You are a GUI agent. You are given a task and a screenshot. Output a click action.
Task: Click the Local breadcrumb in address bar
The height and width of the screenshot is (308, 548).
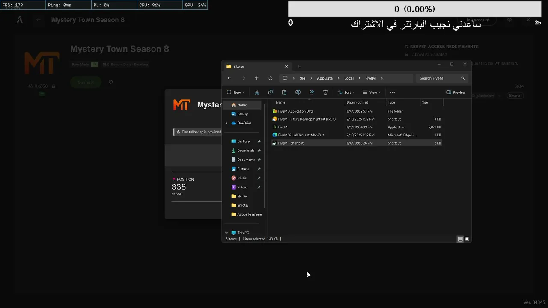pyautogui.click(x=349, y=78)
